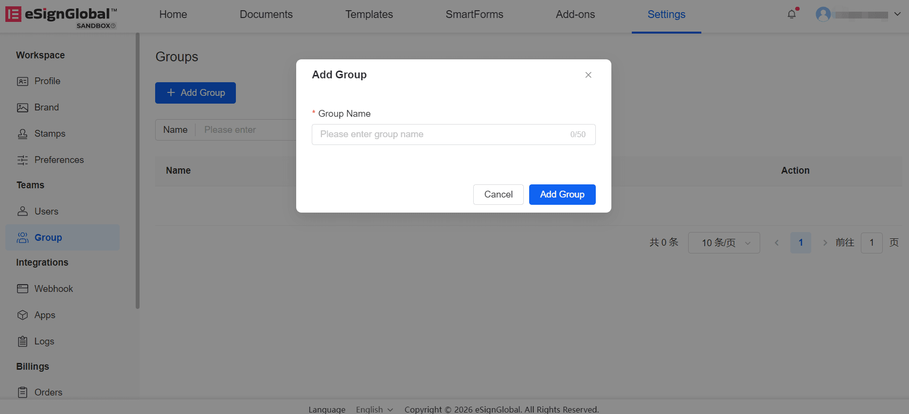Click the Group Name input field

pos(443,134)
